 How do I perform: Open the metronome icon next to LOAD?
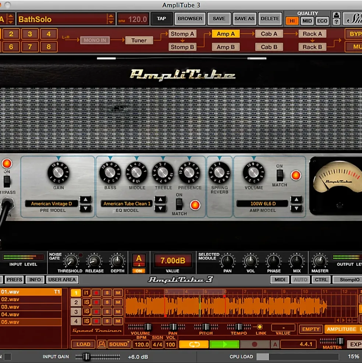pyautogui.click(x=102, y=344)
